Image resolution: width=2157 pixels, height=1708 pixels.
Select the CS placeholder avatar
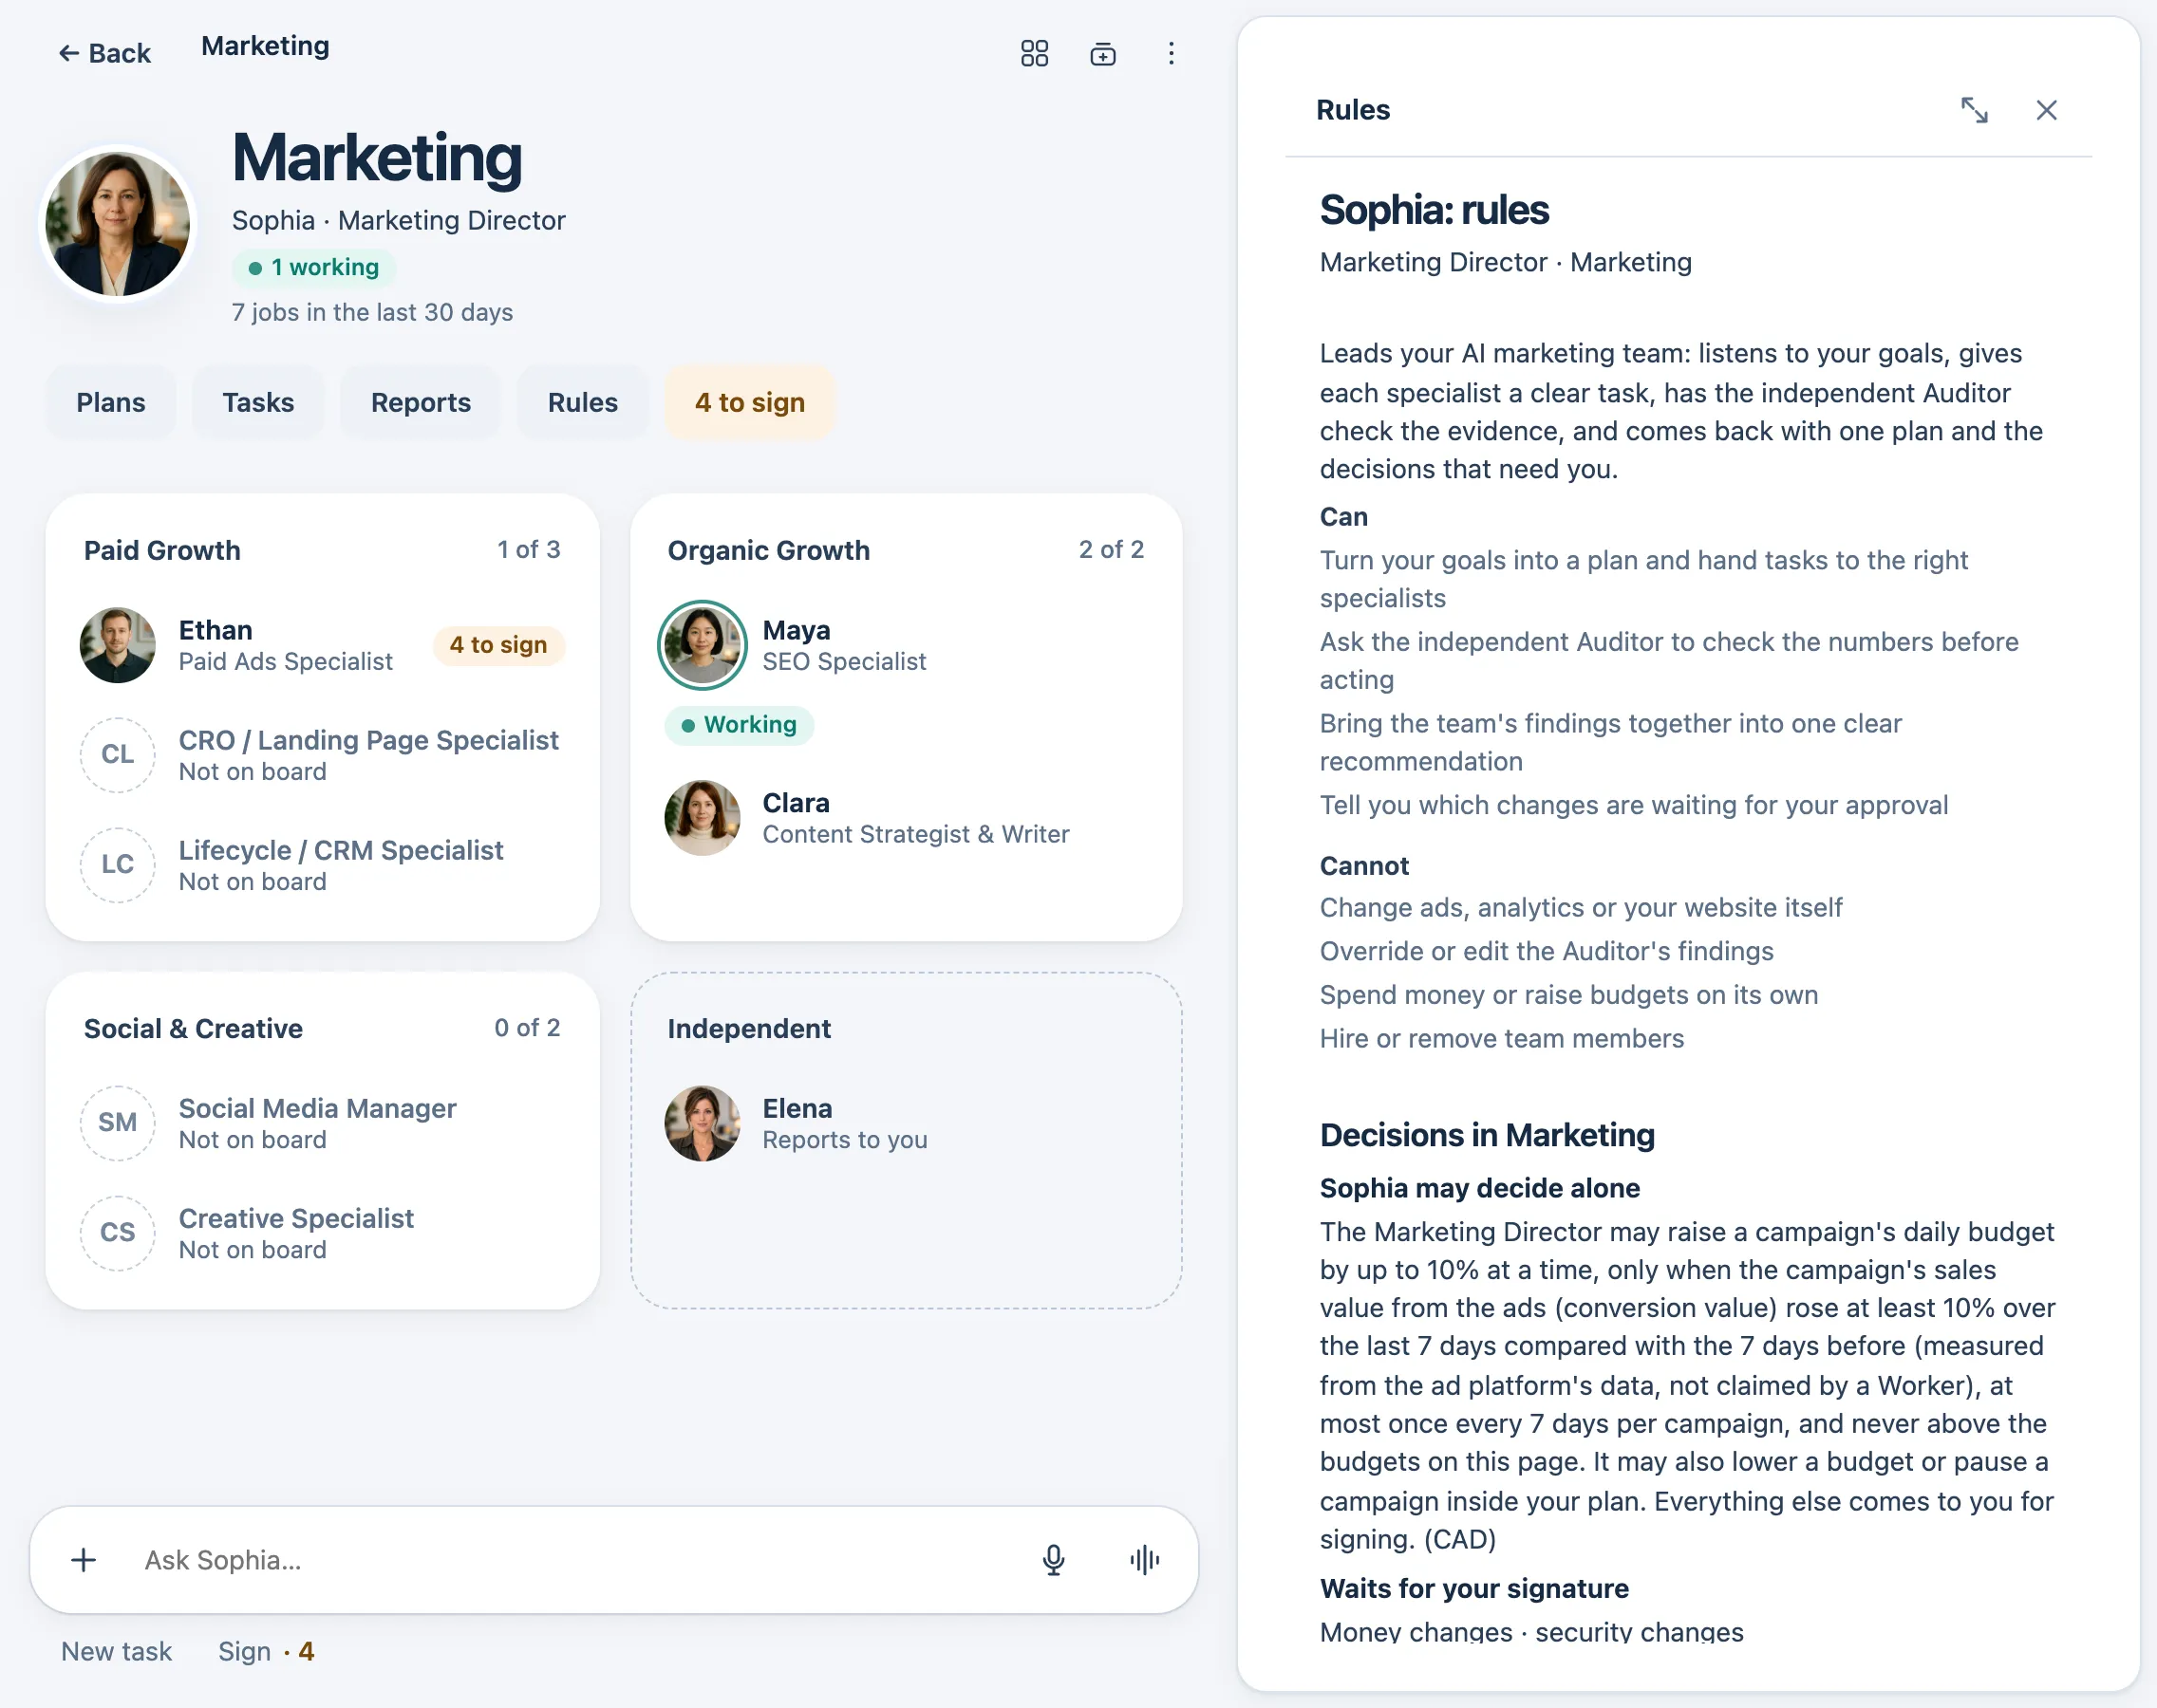(118, 1233)
